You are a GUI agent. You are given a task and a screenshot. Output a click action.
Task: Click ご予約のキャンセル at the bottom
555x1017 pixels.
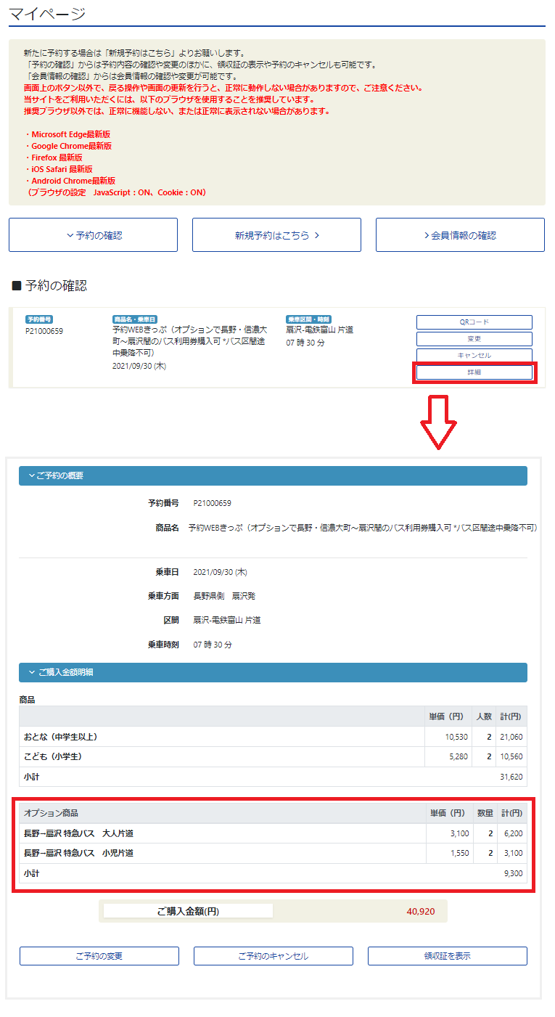[274, 956]
